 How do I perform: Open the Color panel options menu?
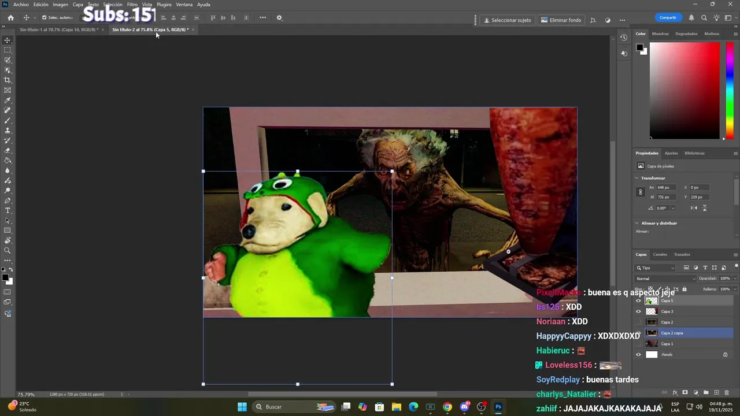(x=735, y=34)
